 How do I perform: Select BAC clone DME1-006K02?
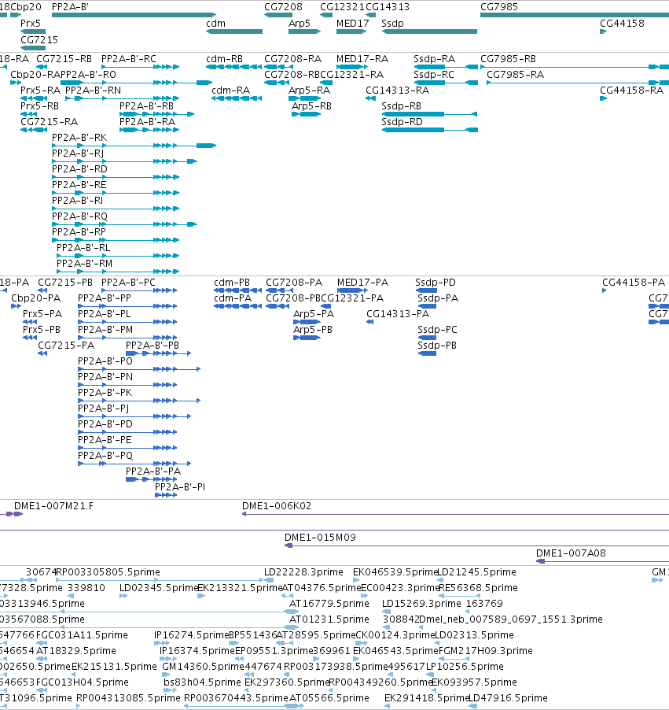455,514
